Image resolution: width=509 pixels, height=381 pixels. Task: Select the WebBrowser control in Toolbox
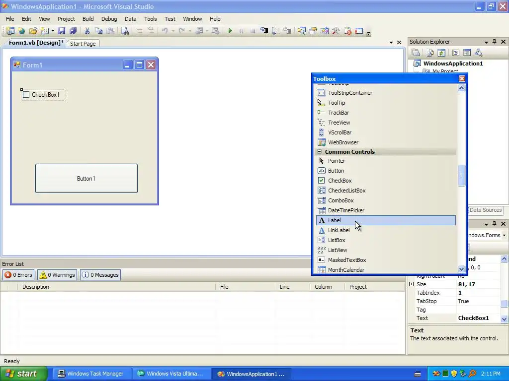(x=386, y=142)
